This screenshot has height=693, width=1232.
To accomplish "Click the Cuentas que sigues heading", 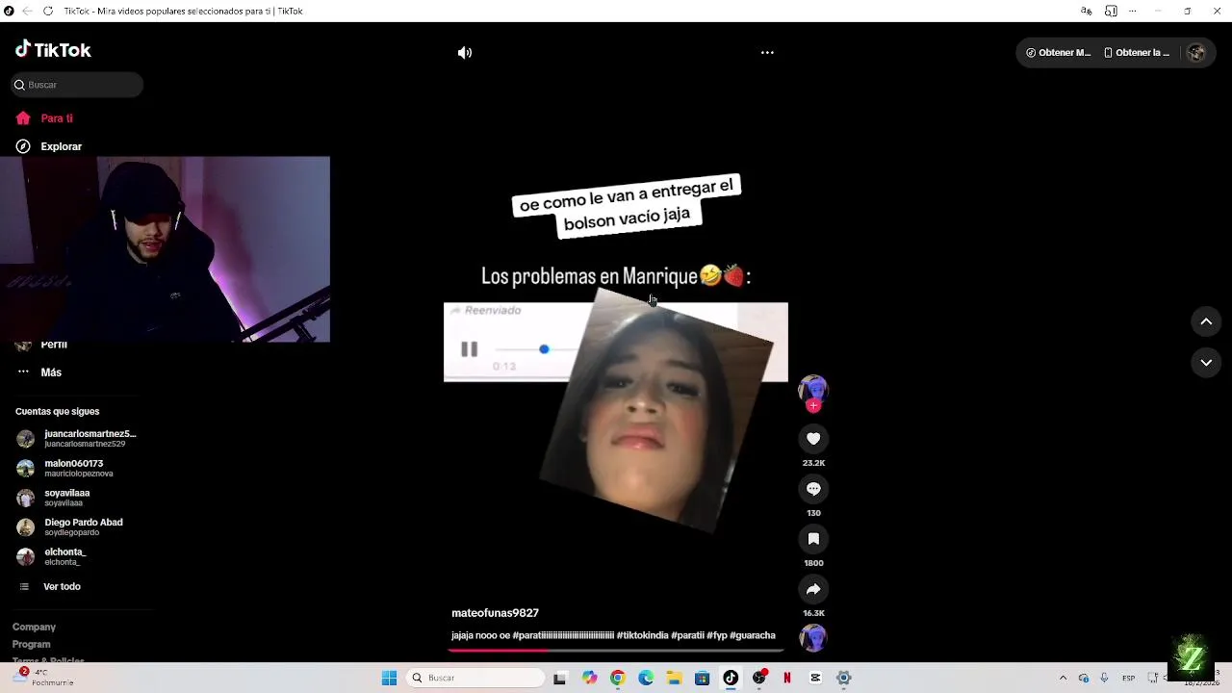I will (x=57, y=412).
